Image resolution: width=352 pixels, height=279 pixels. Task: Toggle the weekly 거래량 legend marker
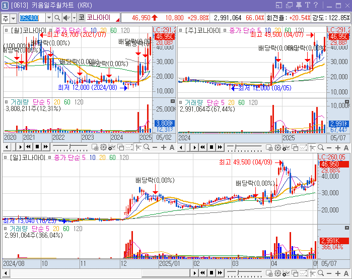pos(180,102)
